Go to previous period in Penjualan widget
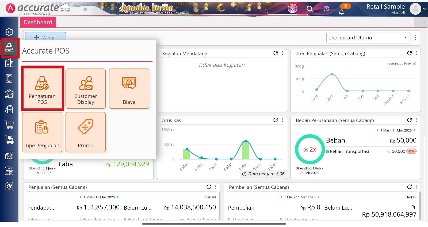Image resolution: width=428 pixels, height=227 pixels. (x=81, y=197)
